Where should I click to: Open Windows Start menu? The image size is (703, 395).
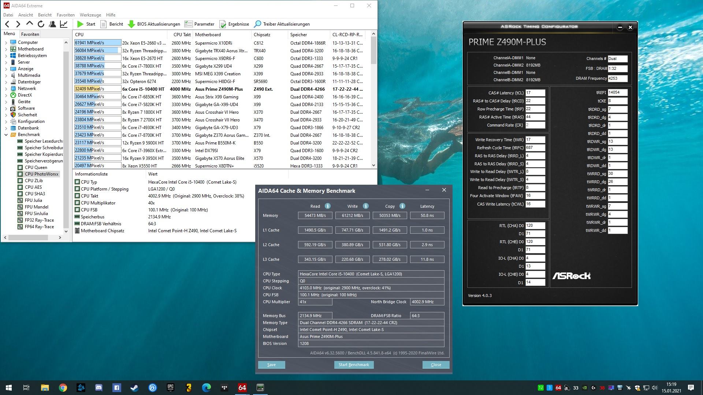(x=9, y=388)
